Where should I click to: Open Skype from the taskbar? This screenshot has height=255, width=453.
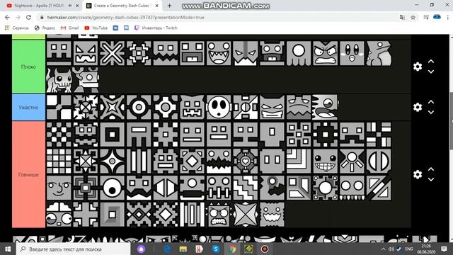[215, 249]
